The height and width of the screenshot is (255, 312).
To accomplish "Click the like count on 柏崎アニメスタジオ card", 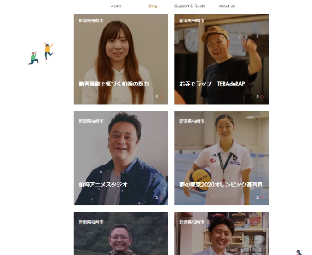I will [x=157, y=197].
